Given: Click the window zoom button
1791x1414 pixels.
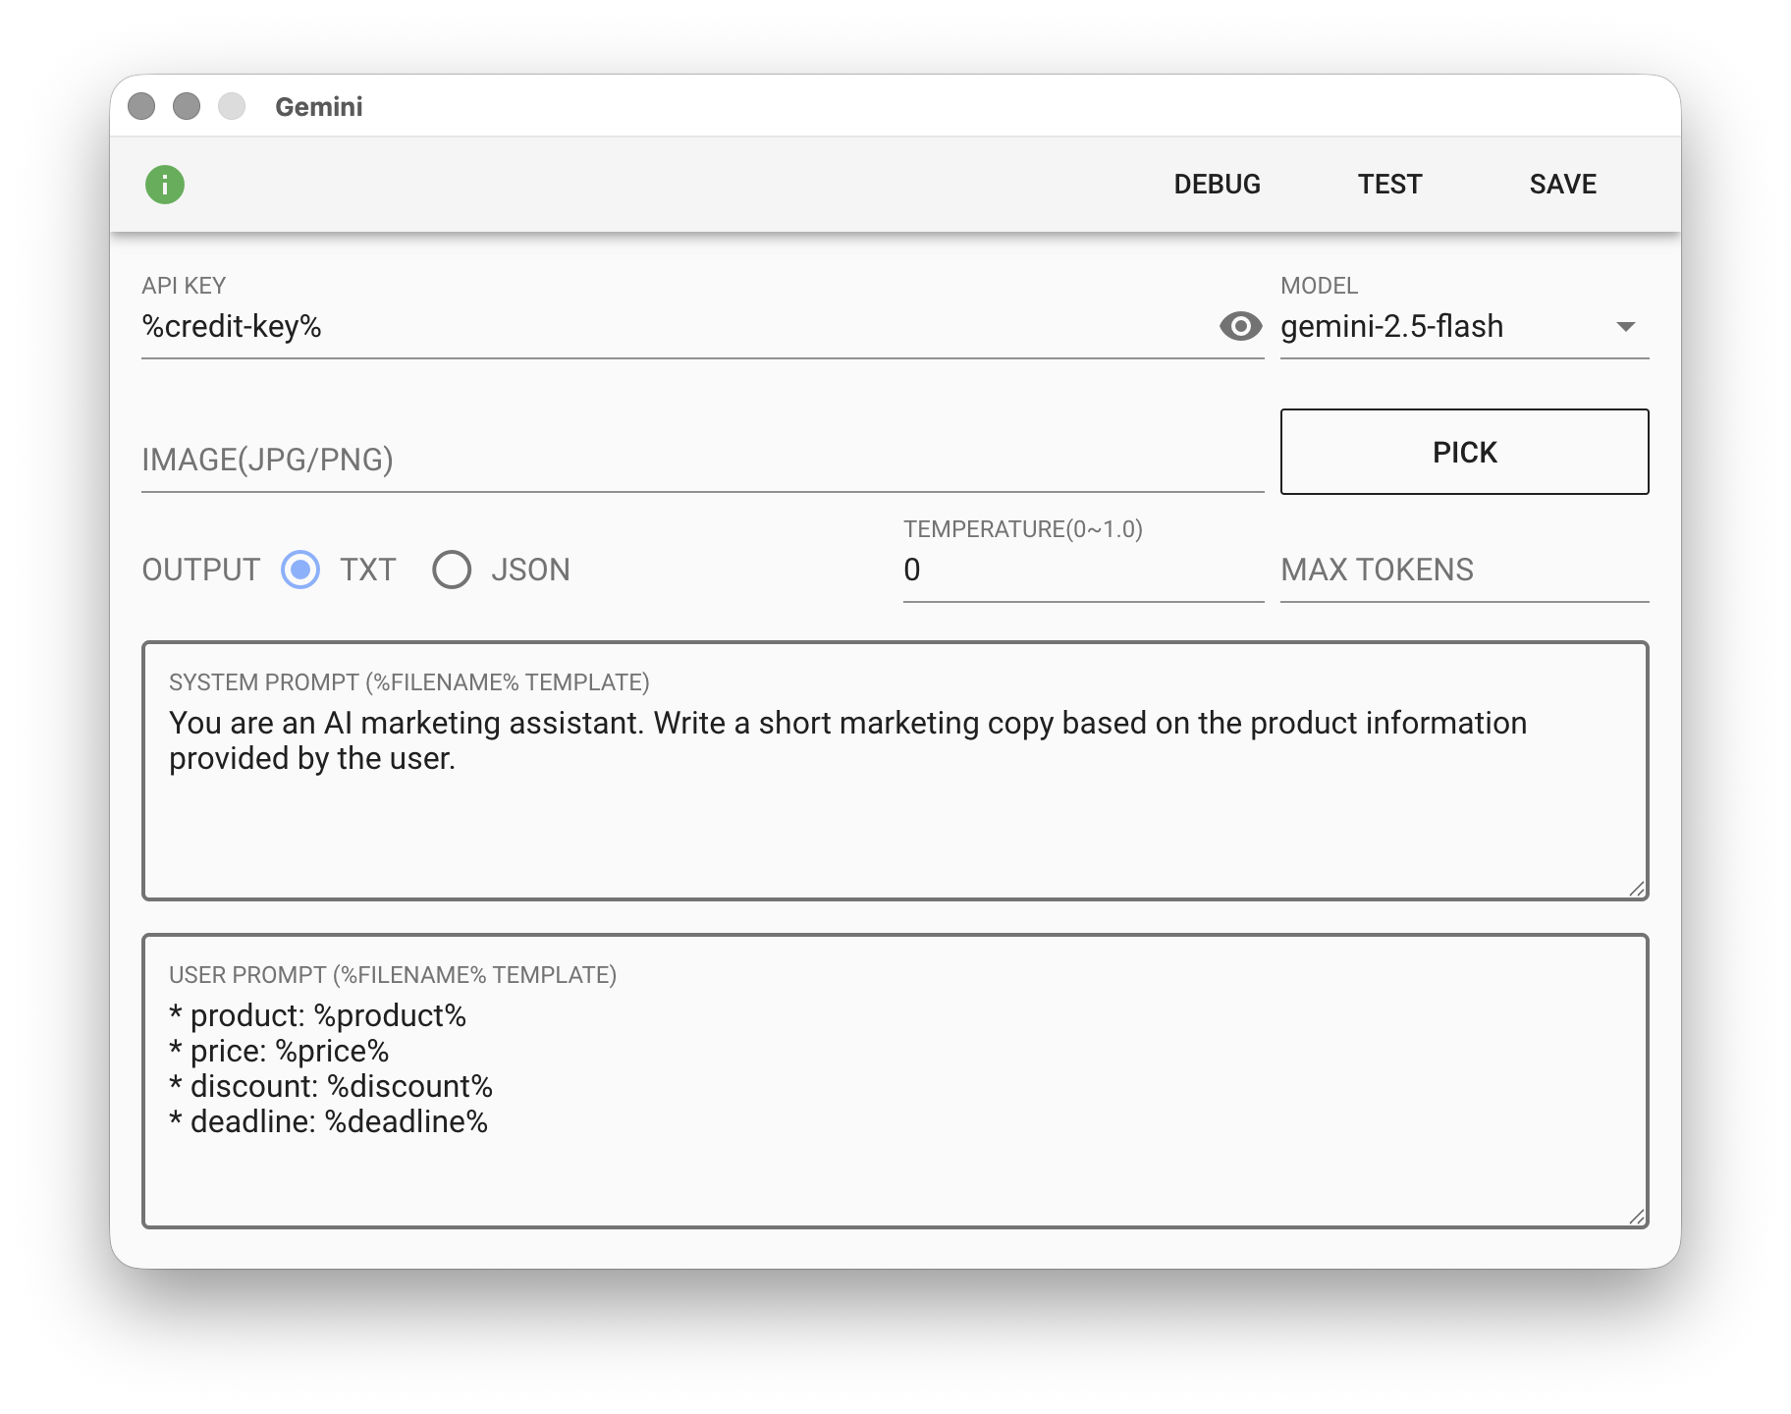Looking at the screenshot, I should click(232, 106).
